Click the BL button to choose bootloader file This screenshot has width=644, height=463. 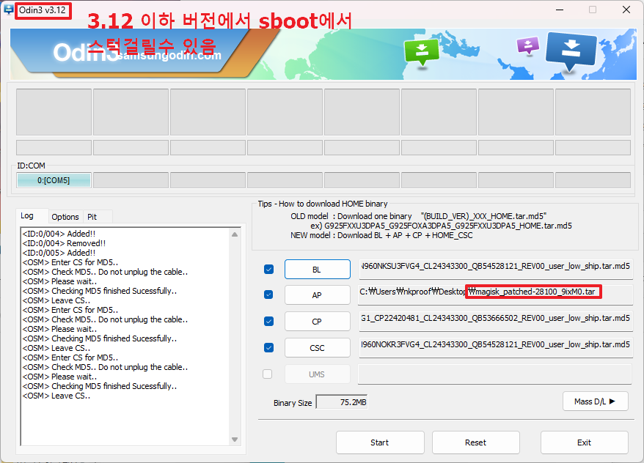317,270
